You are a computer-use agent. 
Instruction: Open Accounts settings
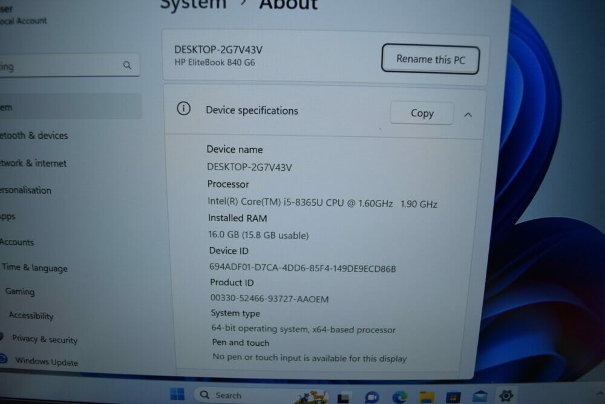click(17, 242)
